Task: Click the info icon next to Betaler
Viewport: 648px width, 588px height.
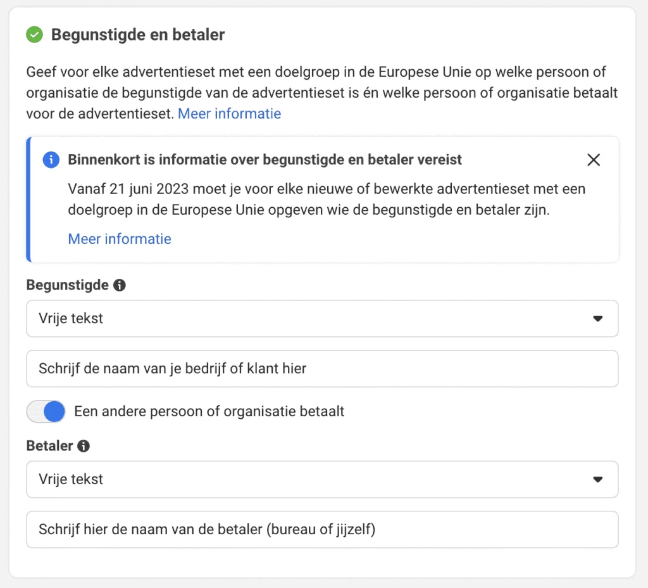Action: pyautogui.click(x=84, y=445)
